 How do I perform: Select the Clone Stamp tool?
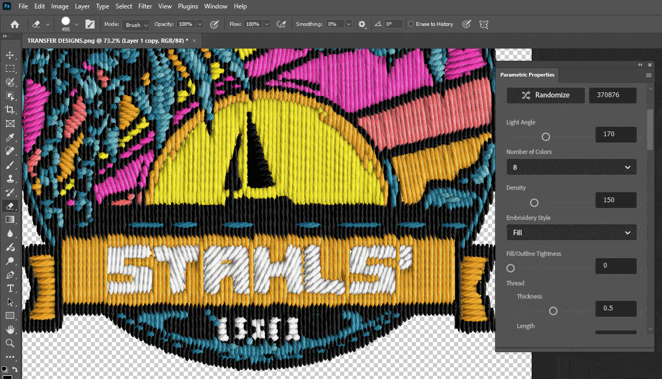pyautogui.click(x=10, y=178)
